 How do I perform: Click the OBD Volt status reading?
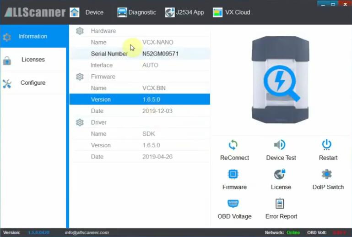[339, 232]
